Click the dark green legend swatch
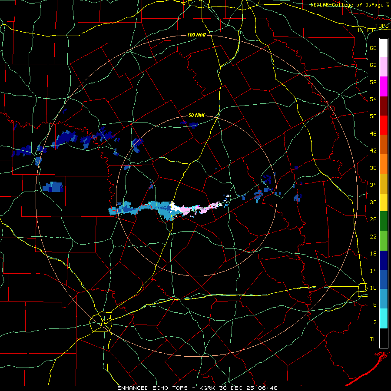Screen dimensions: 391x391 [384, 221]
